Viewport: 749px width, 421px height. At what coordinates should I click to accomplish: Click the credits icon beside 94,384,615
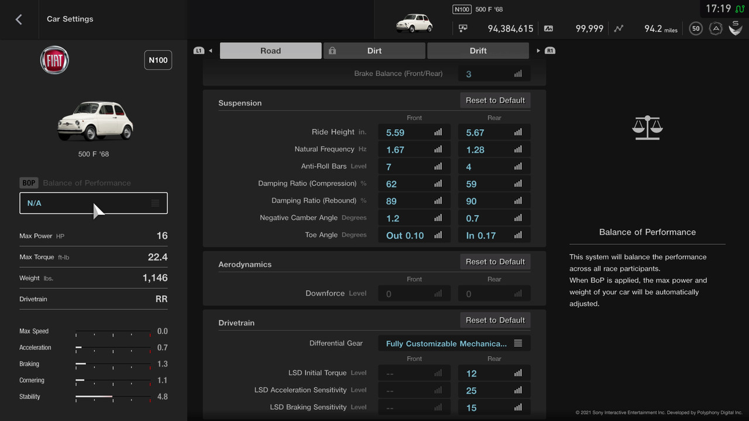pos(463,28)
